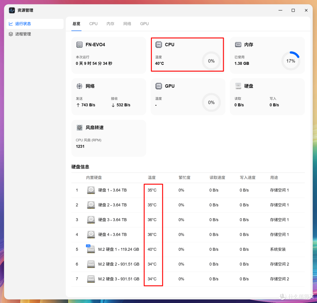Click the CPU temperature 40°C value

159,64
